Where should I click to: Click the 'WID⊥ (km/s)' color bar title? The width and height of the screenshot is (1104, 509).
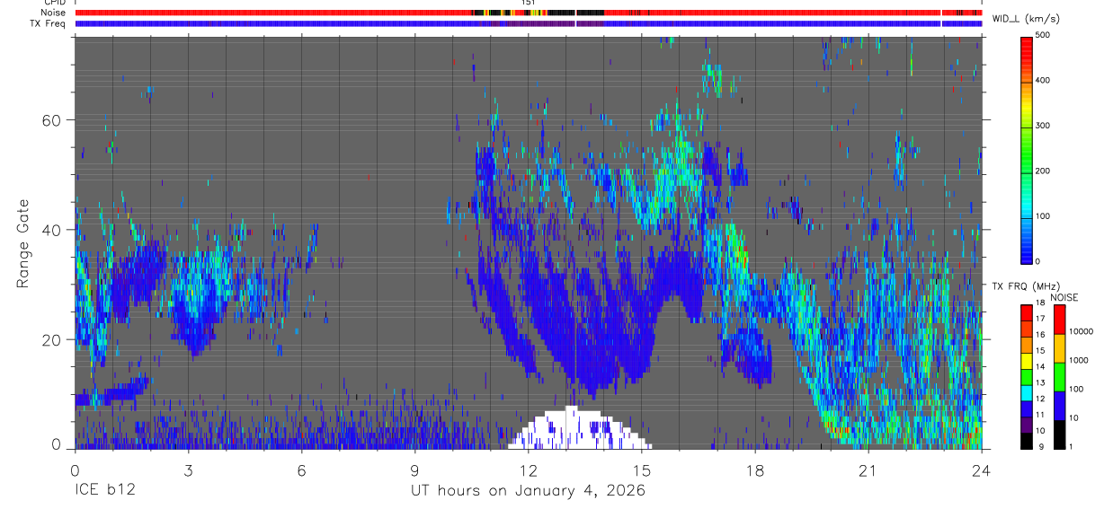point(1028,18)
